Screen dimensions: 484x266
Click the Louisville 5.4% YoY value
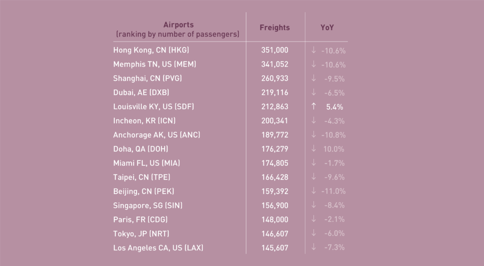tap(335, 107)
